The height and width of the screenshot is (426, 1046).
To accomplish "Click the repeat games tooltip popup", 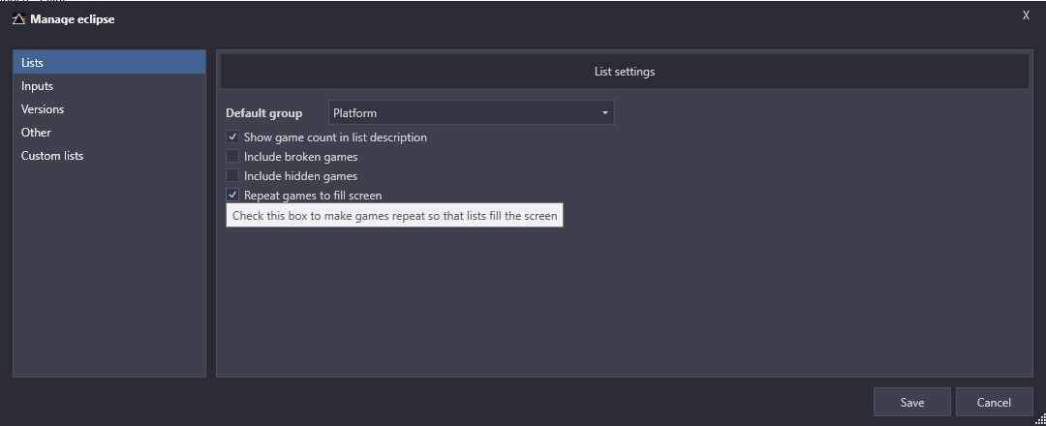I will tap(394, 216).
